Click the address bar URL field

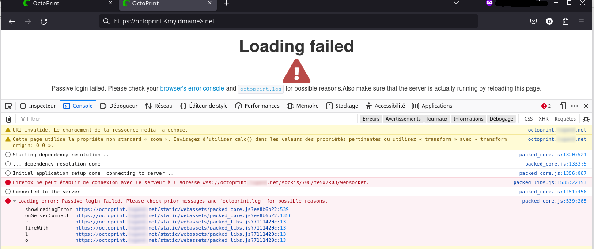[288, 21]
